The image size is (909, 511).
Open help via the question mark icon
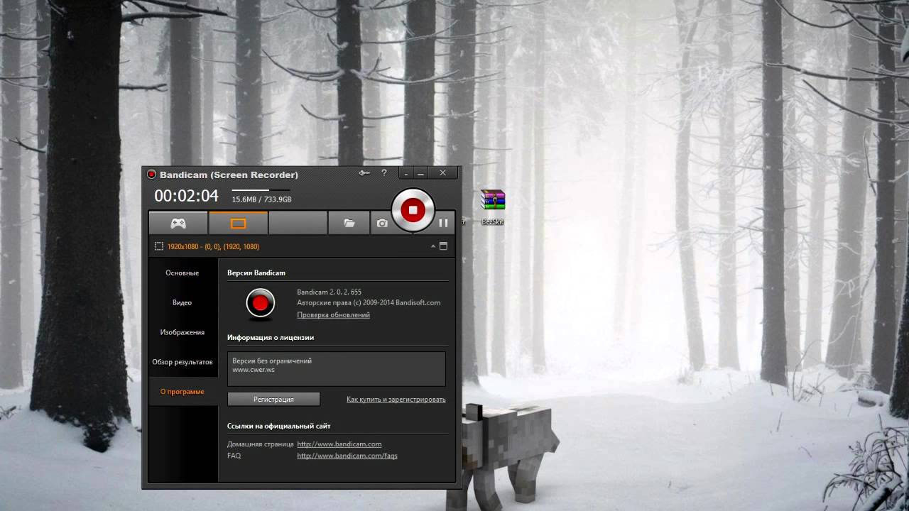[384, 172]
